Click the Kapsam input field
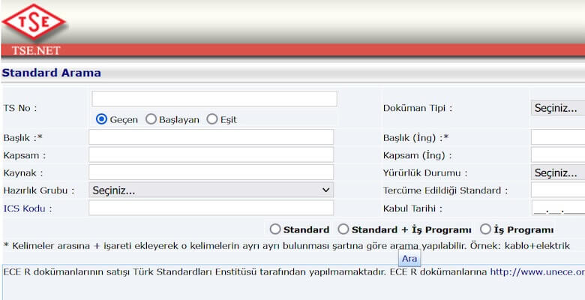The height and width of the screenshot is (300, 585). click(x=211, y=155)
